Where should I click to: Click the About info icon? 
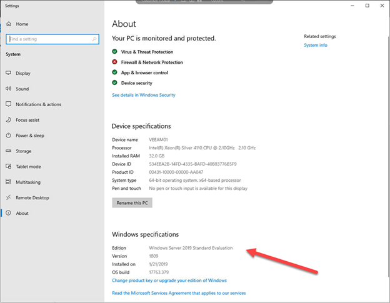pos(9,213)
